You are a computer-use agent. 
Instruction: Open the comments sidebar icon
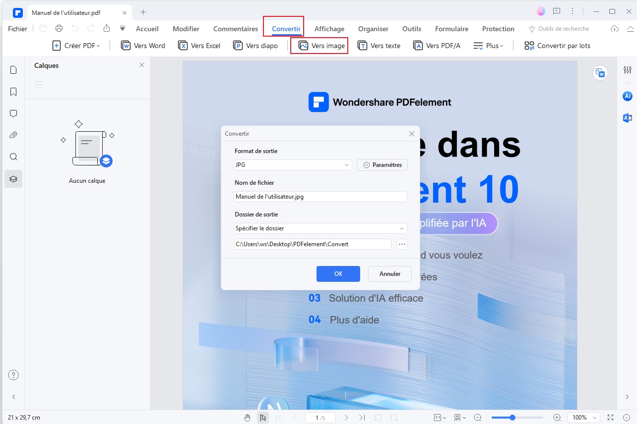click(13, 113)
